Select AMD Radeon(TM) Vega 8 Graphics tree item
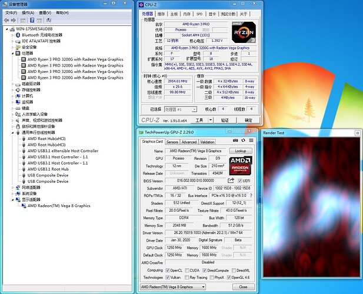The width and height of the screenshot is (363, 294). pos(59,206)
